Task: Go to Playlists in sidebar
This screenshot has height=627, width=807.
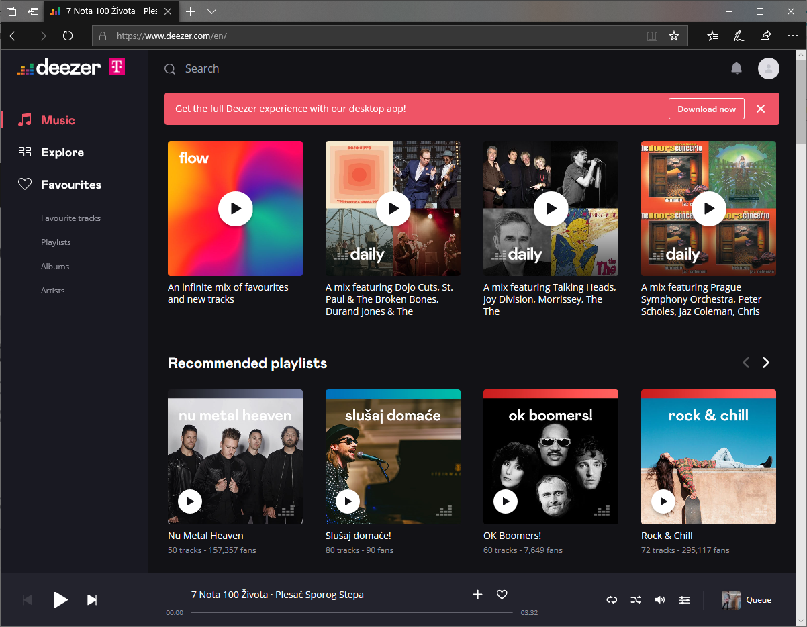Action: [x=56, y=242]
